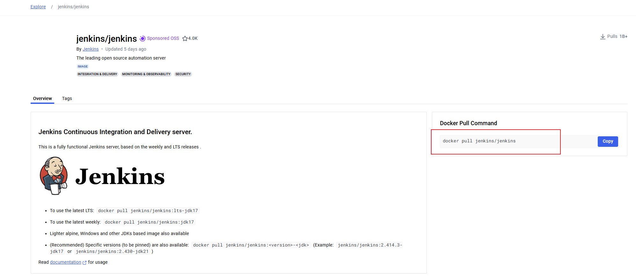Screen dimensions: 636x279
Task: Click the Pulls download icon
Action: [x=603, y=37]
